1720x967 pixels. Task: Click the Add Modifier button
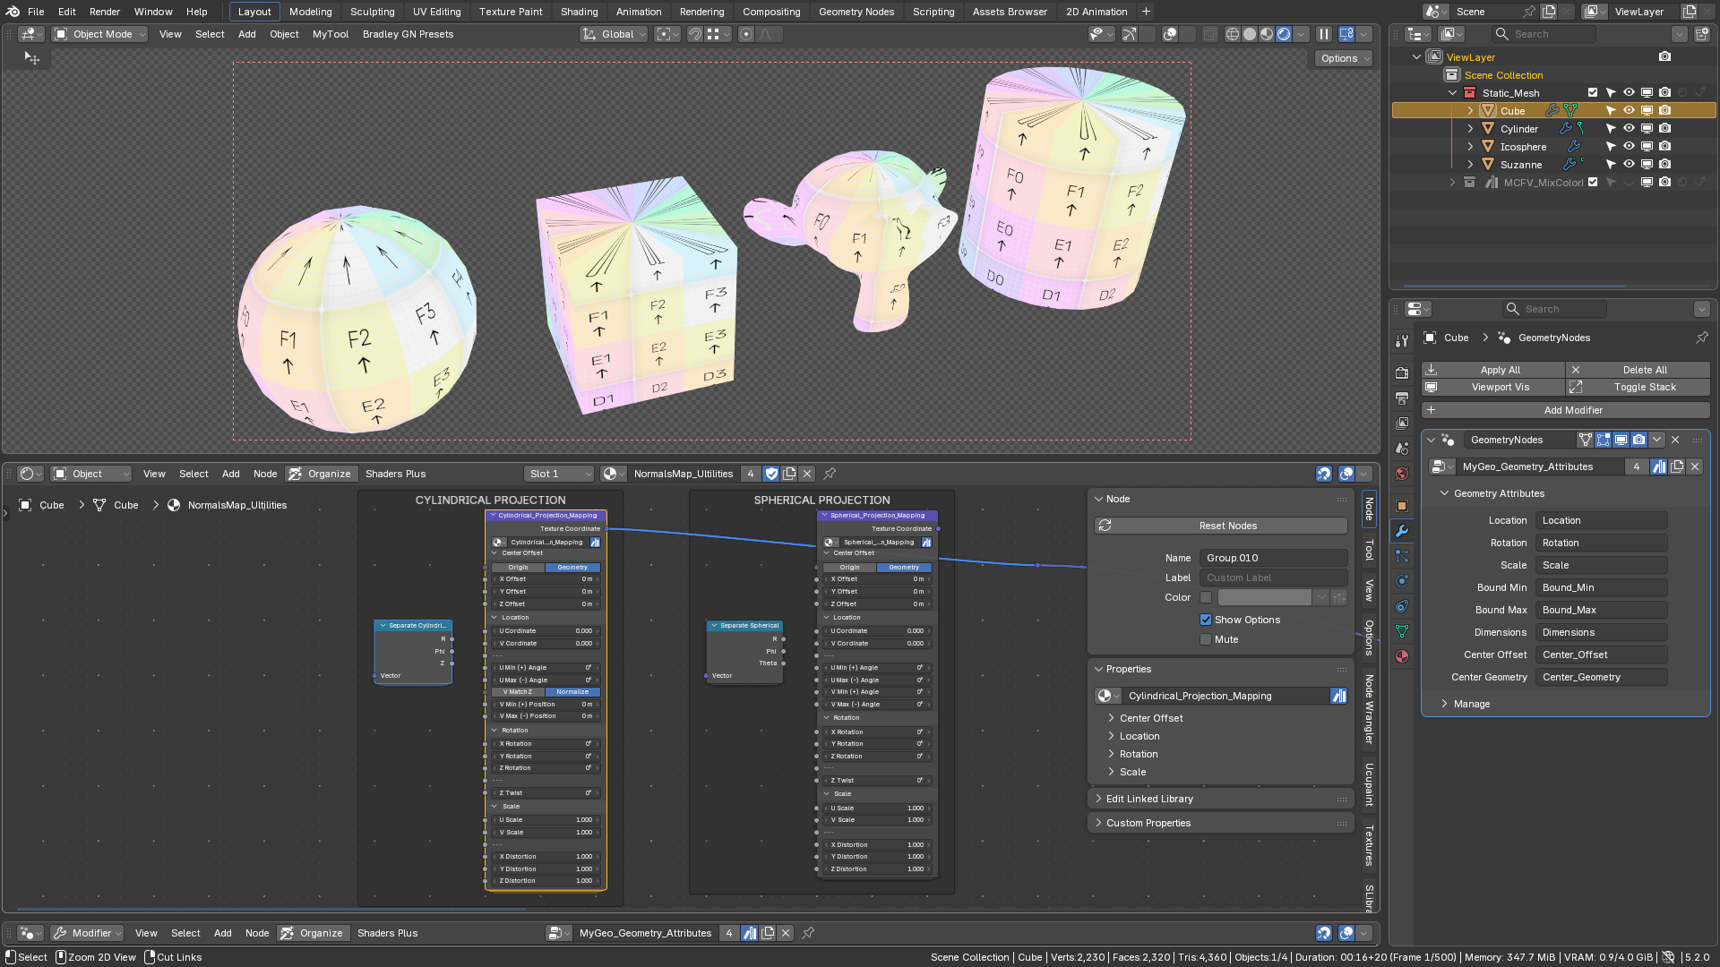1565,410
